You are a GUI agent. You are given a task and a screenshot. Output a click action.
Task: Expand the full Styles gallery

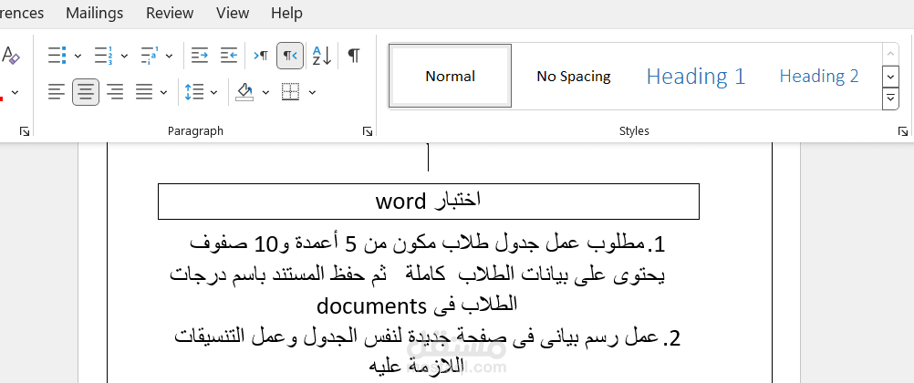tap(890, 98)
